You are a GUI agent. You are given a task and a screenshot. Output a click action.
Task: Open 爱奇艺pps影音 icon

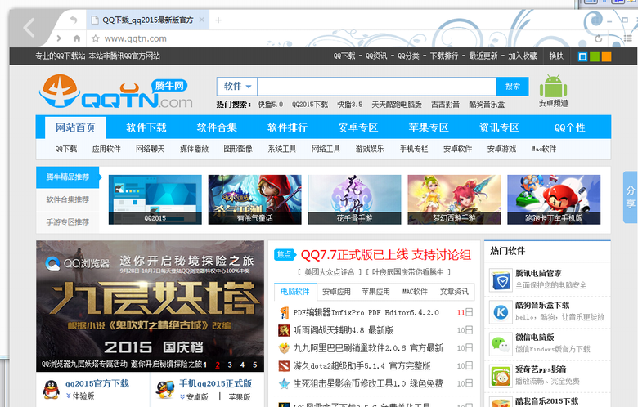pos(501,376)
